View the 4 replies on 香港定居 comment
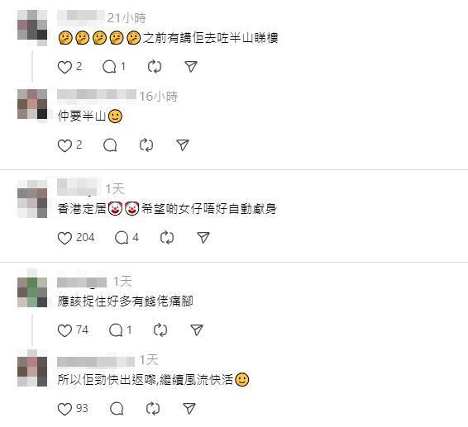 [x=122, y=238]
